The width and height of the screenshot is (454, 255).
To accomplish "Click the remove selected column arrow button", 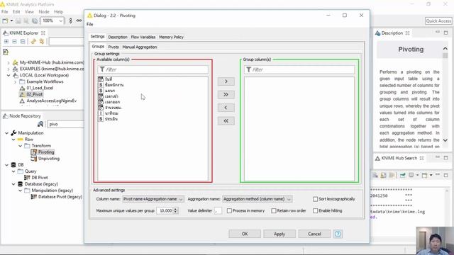I will tap(226, 108).
